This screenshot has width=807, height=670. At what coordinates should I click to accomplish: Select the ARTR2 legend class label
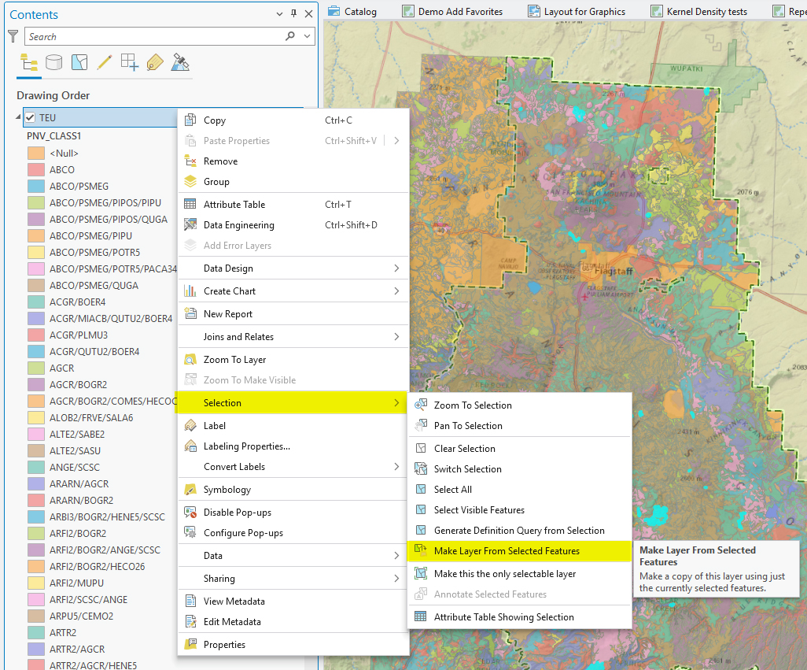(x=63, y=632)
